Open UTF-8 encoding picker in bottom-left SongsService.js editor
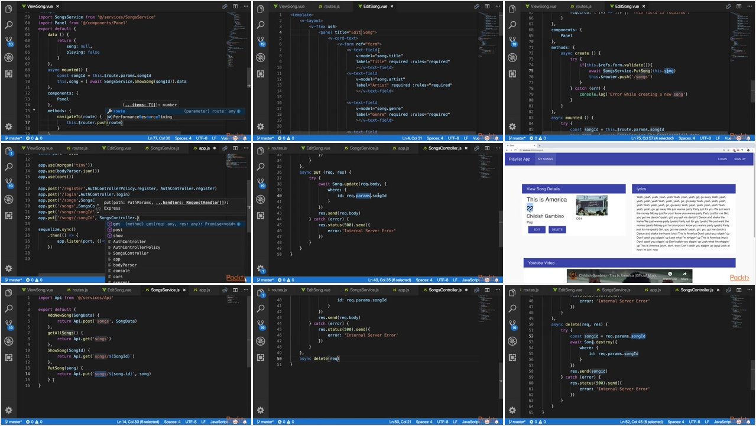Viewport: 756px width, 426px height. coord(191,422)
